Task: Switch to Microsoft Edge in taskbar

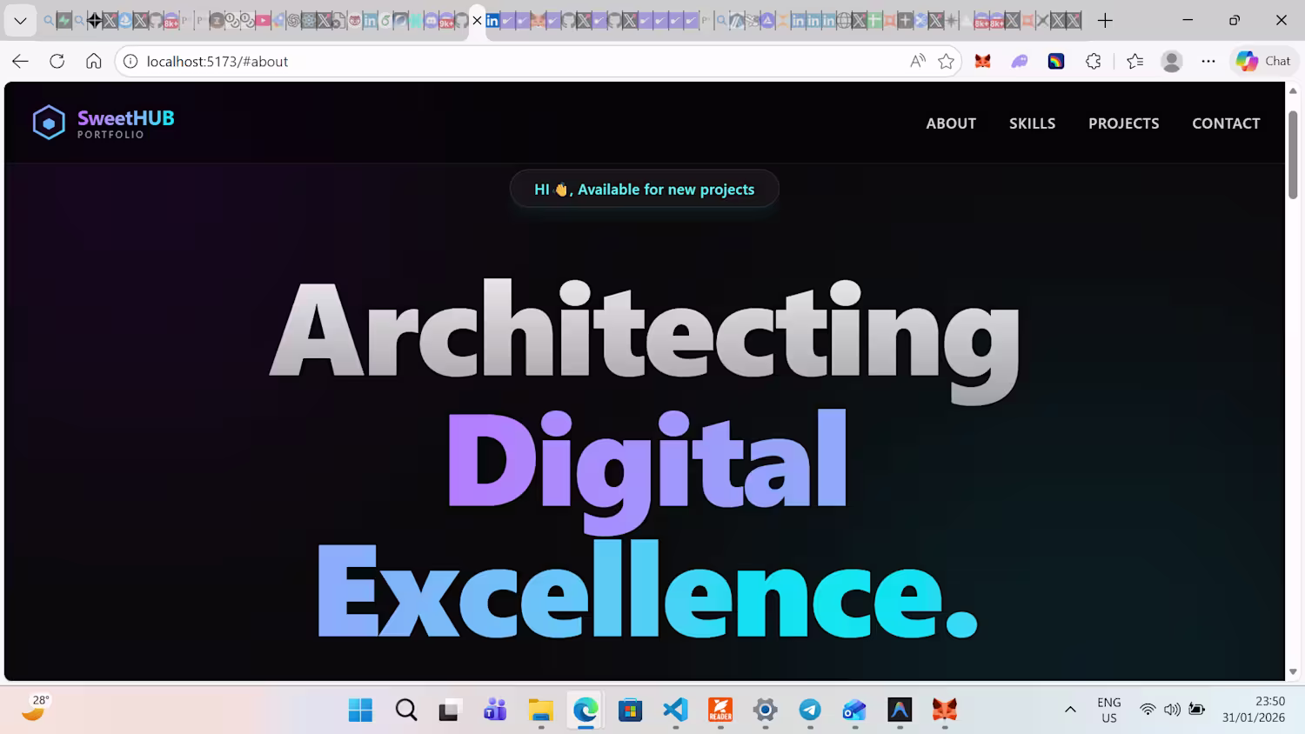Action: pos(586,710)
